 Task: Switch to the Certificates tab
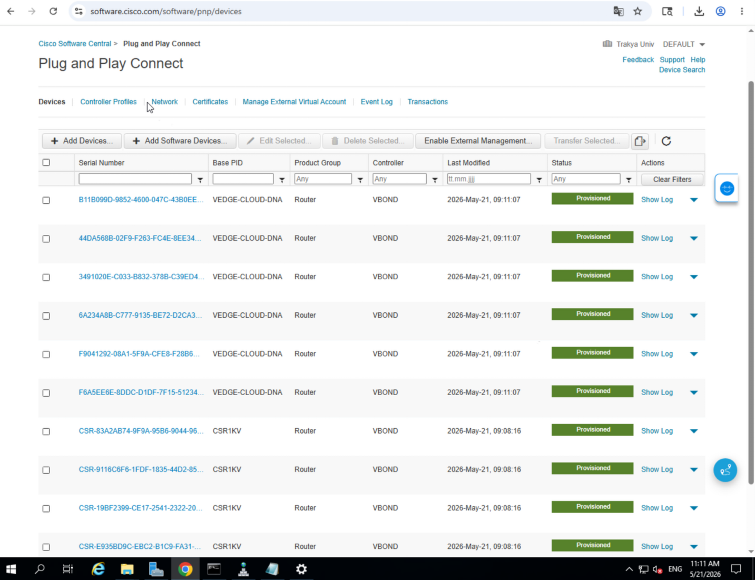coord(210,102)
